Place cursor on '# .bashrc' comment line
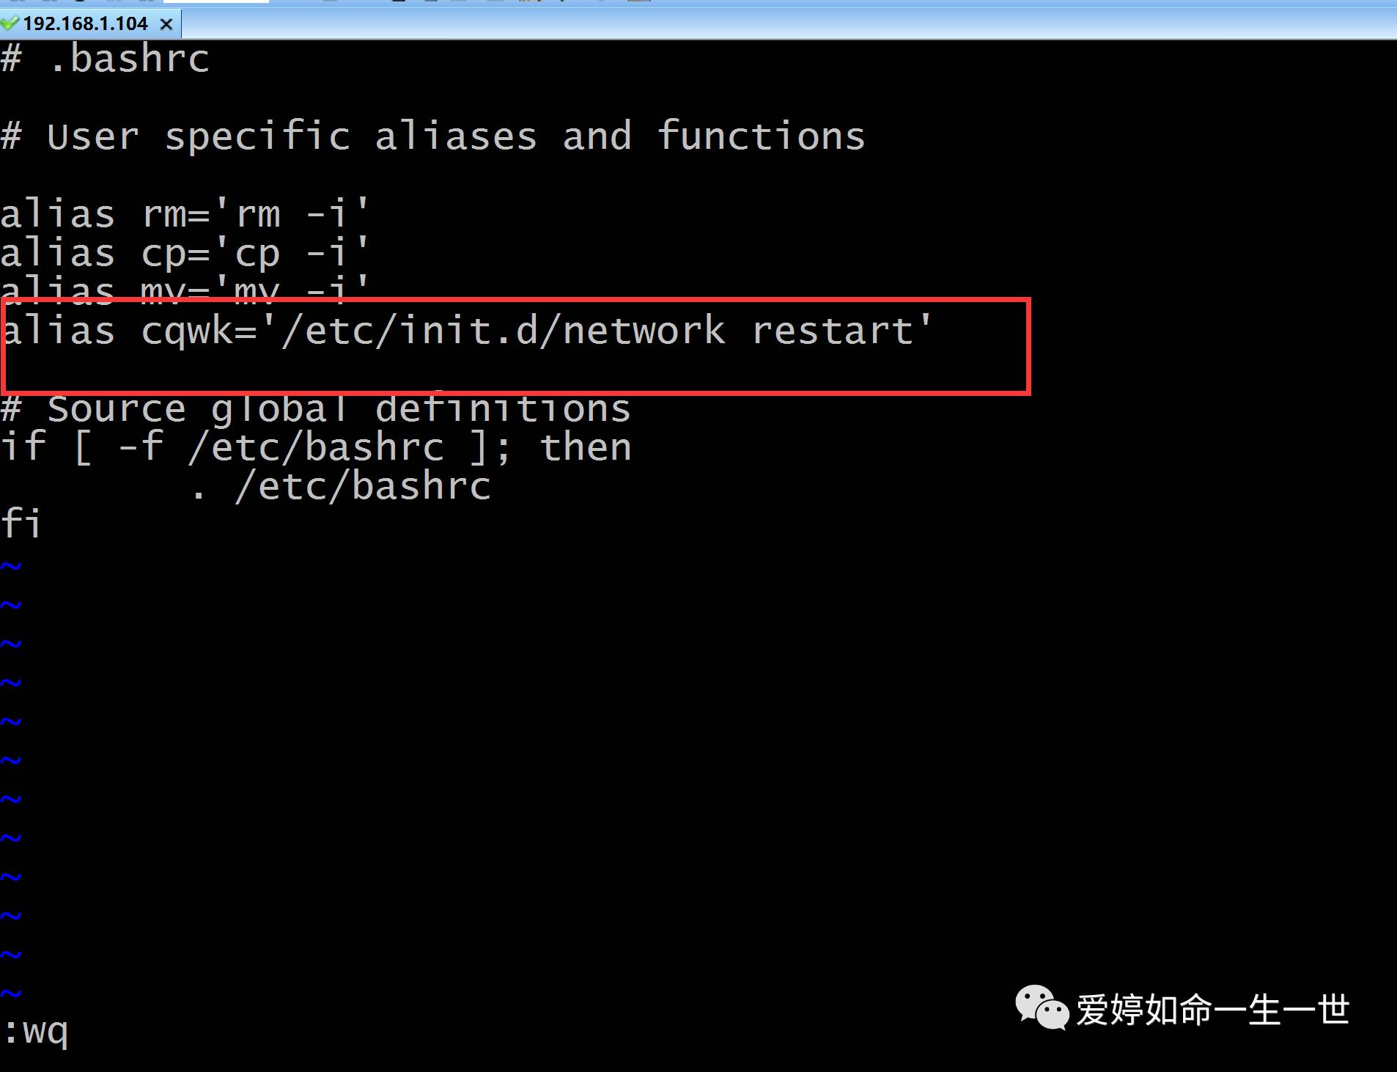Image resolution: width=1397 pixels, height=1072 pixels. [x=106, y=59]
